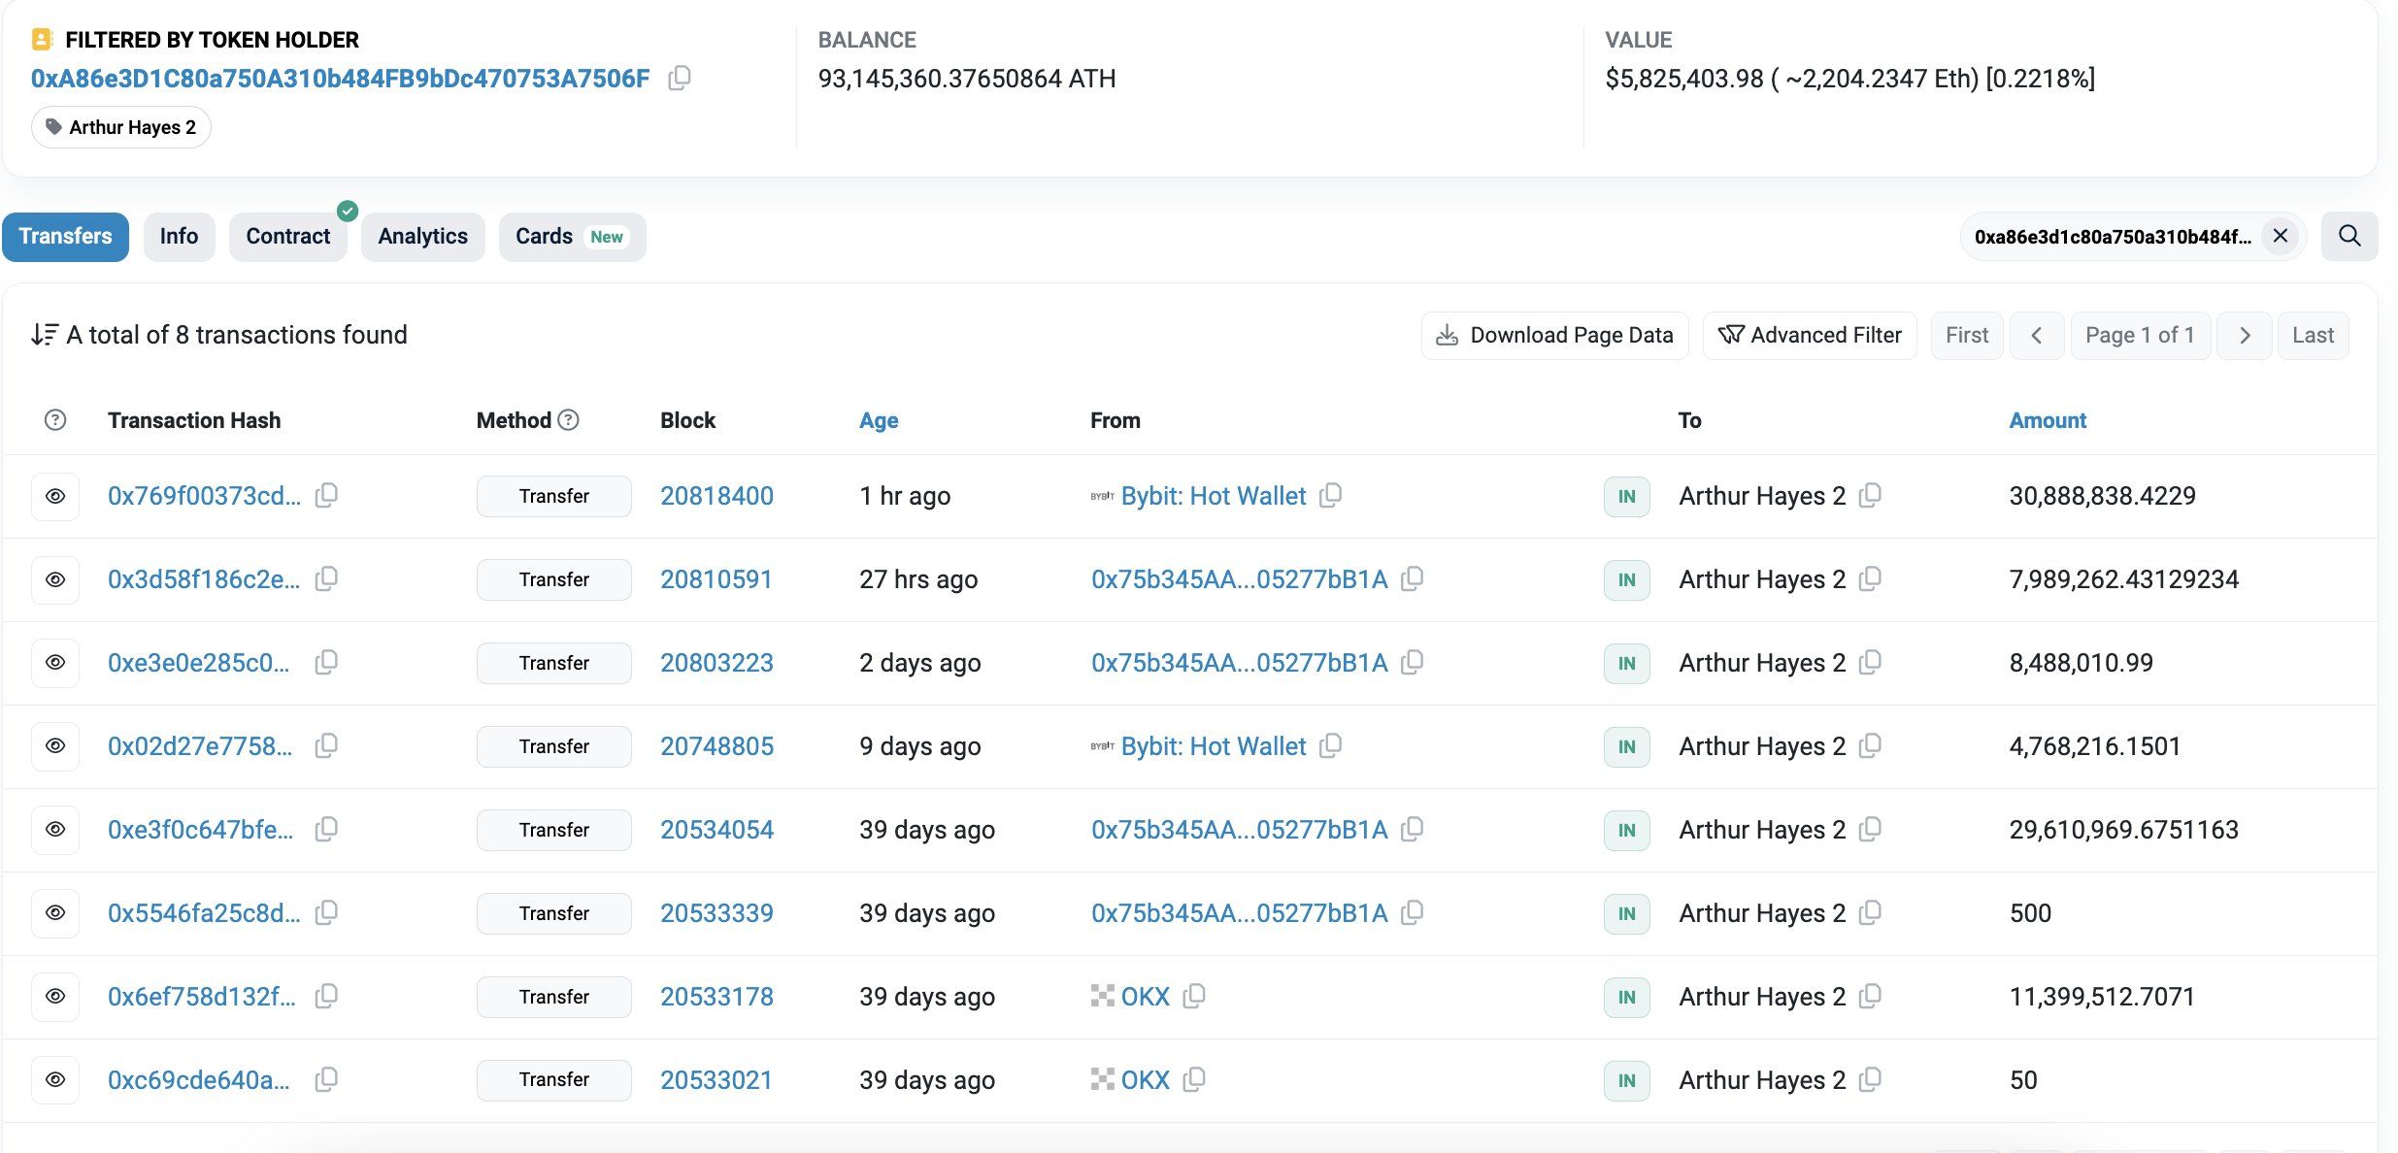This screenshot has width=2398, height=1153.
Task: Open the Contract tab
Action: 287,237
